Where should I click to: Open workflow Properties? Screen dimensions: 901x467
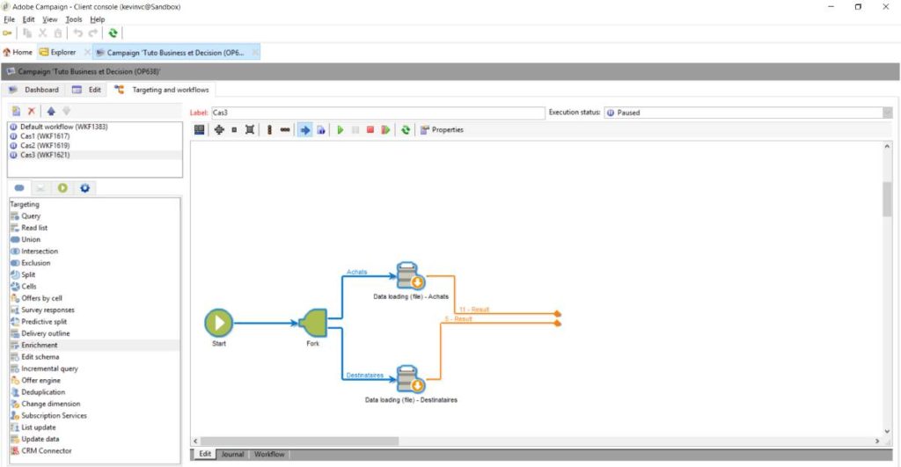click(x=442, y=130)
